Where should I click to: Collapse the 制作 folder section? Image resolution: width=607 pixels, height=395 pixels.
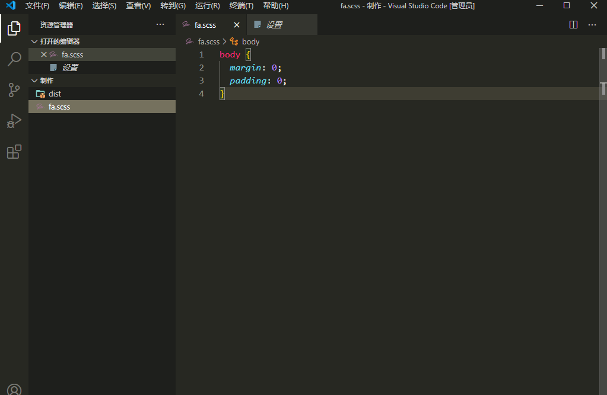coord(34,81)
